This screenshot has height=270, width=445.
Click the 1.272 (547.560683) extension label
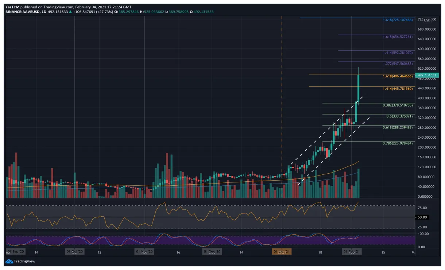(x=398, y=64)
